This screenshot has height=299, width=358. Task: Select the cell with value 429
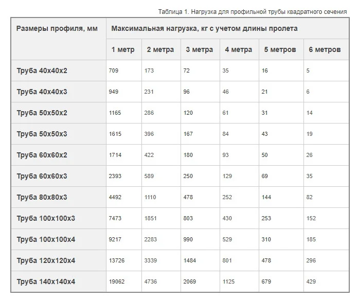tap(311, 282)
